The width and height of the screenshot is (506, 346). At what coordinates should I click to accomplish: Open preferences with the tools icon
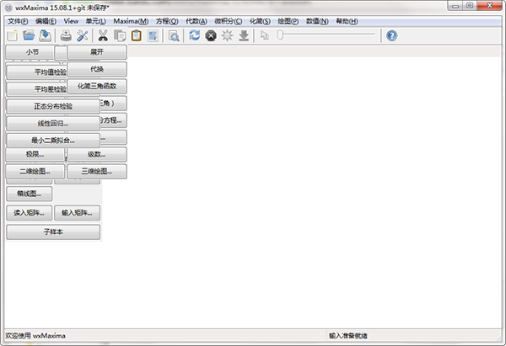83,35
